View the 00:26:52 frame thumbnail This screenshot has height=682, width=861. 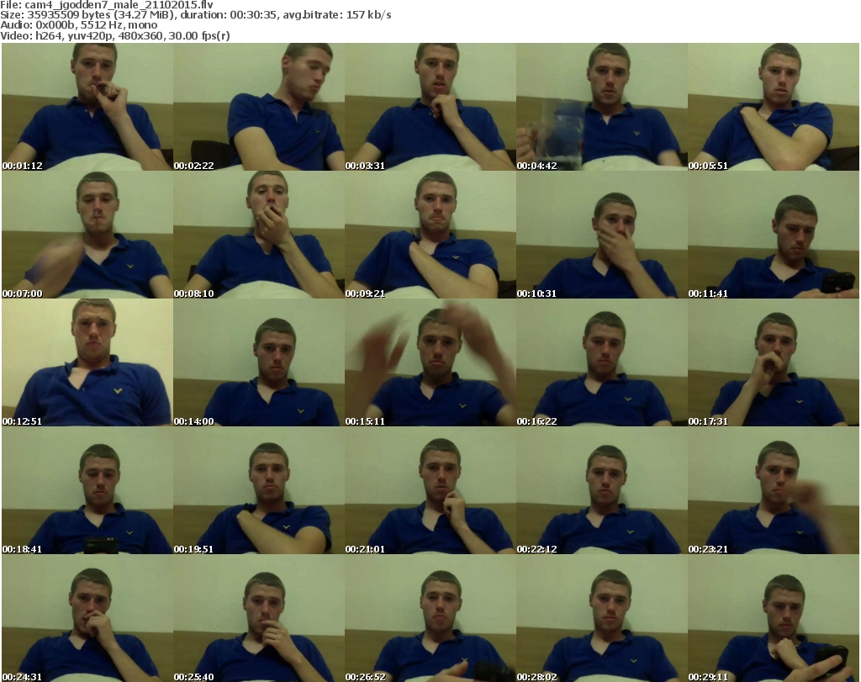click(x=430, y=618)
